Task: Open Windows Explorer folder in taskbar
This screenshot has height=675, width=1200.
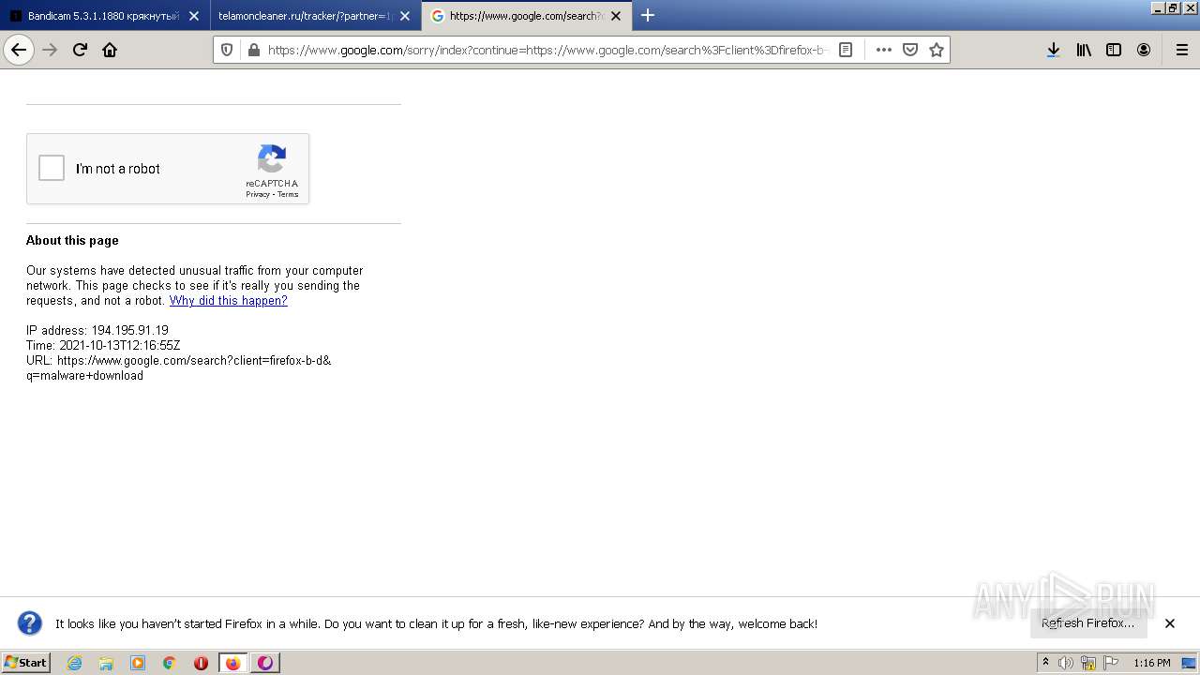Action: (106, 663)
